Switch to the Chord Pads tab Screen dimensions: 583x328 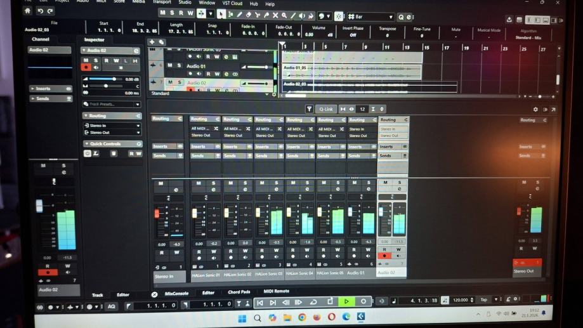(239, 292)
